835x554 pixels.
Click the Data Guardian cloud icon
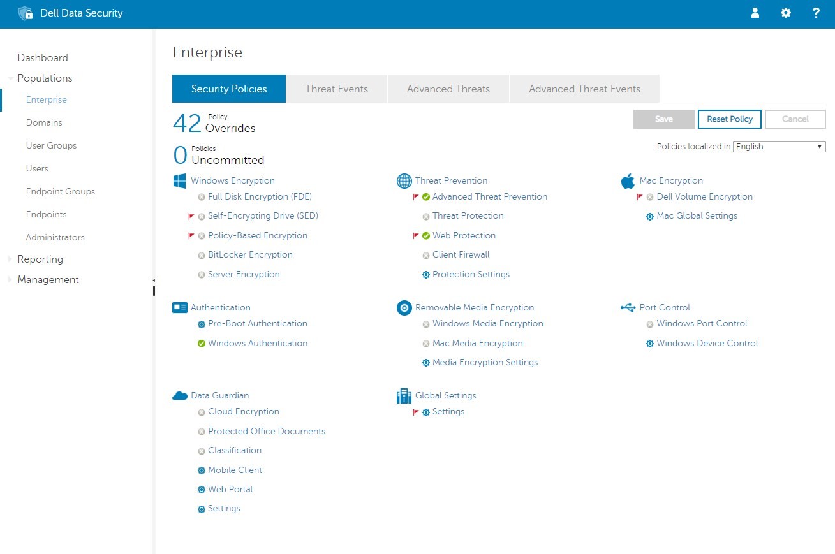pos(179,396)
